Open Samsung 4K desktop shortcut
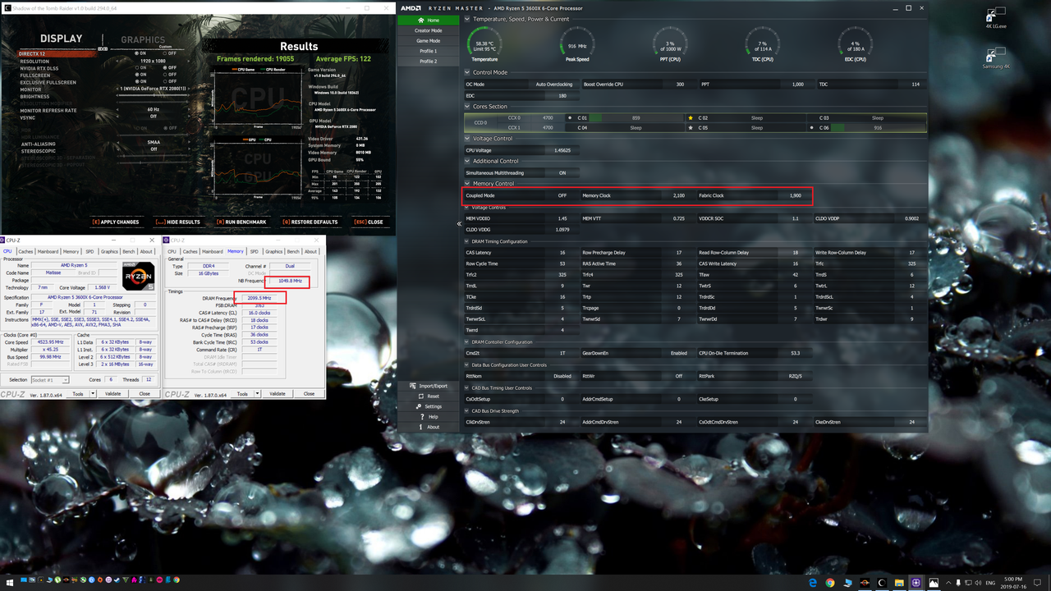The height and width of the screenshot is (591, 1051). (x=995, y=57)
